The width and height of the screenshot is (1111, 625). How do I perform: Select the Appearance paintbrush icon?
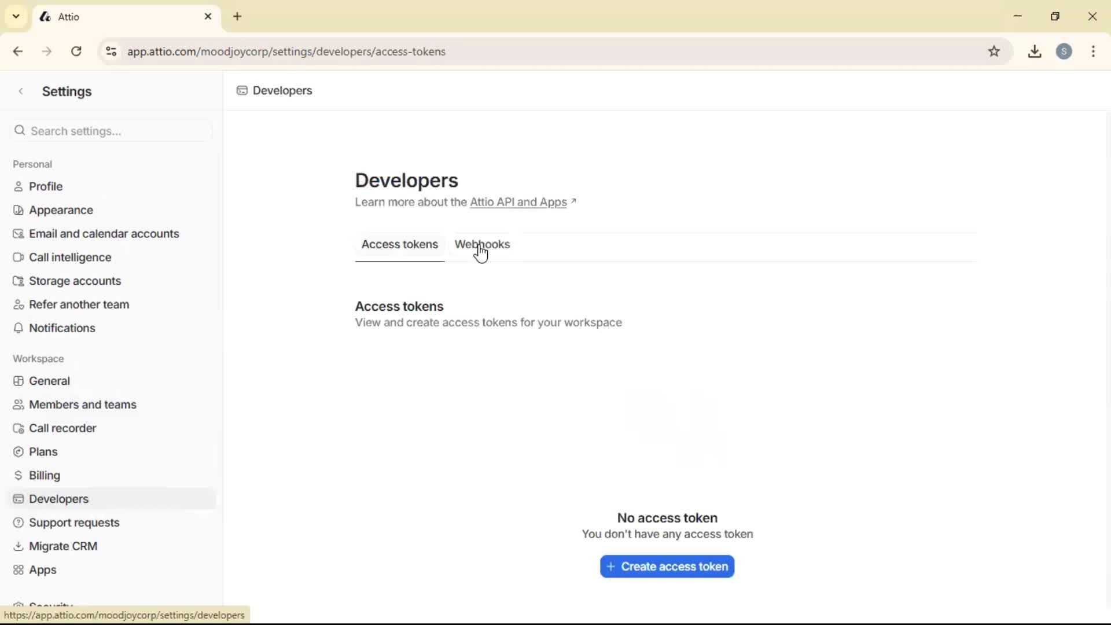click(x=18, y=209)
